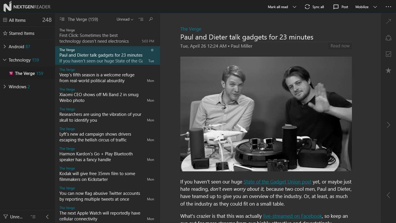Image resolution: width=396 pixels, height=223 pixels.
Task: Click the Starred Items star icon
Action: (x=5, y=33)
